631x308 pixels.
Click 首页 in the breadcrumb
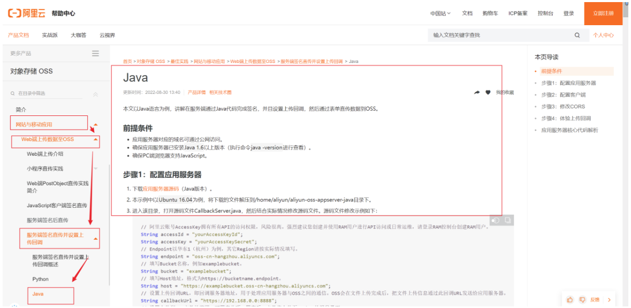(128, 61)
